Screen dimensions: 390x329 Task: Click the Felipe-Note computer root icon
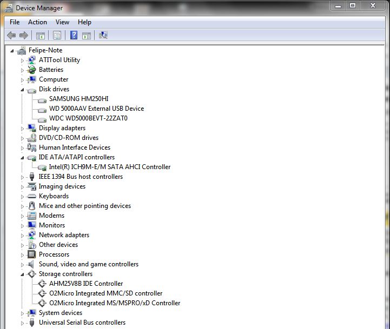pyautogui.click(x=22, y=50)
